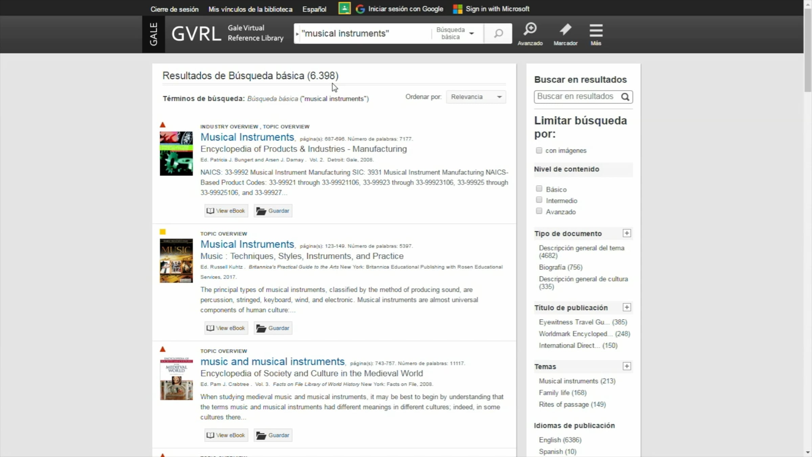Click 'Encyclopedia of Society and Culture in the Medieval World'
This screenshot has height=457, width=812.
(312, 373)
